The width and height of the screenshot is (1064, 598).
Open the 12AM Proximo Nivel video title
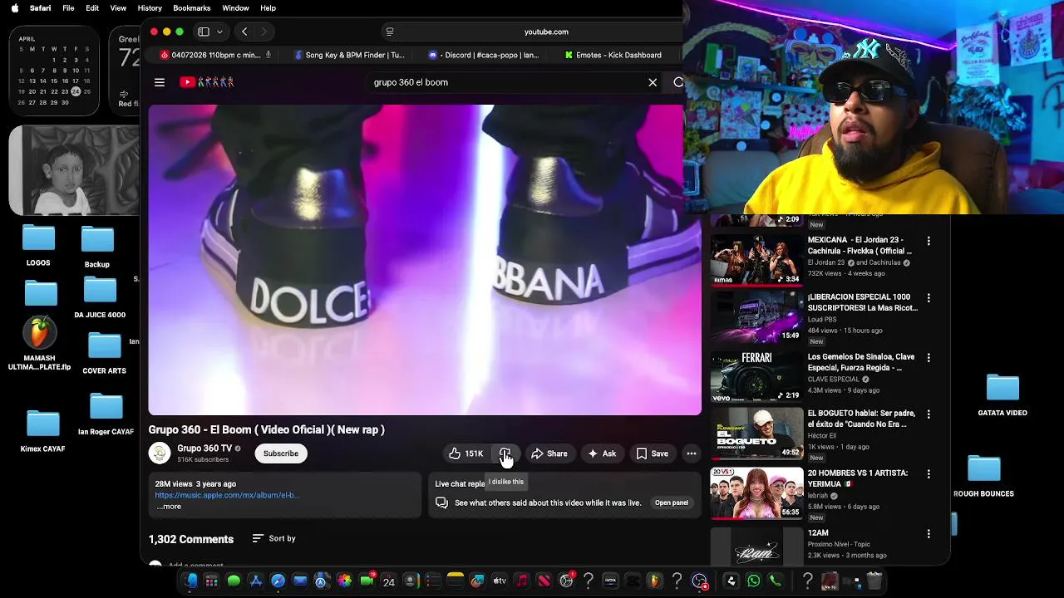[818, 533]
